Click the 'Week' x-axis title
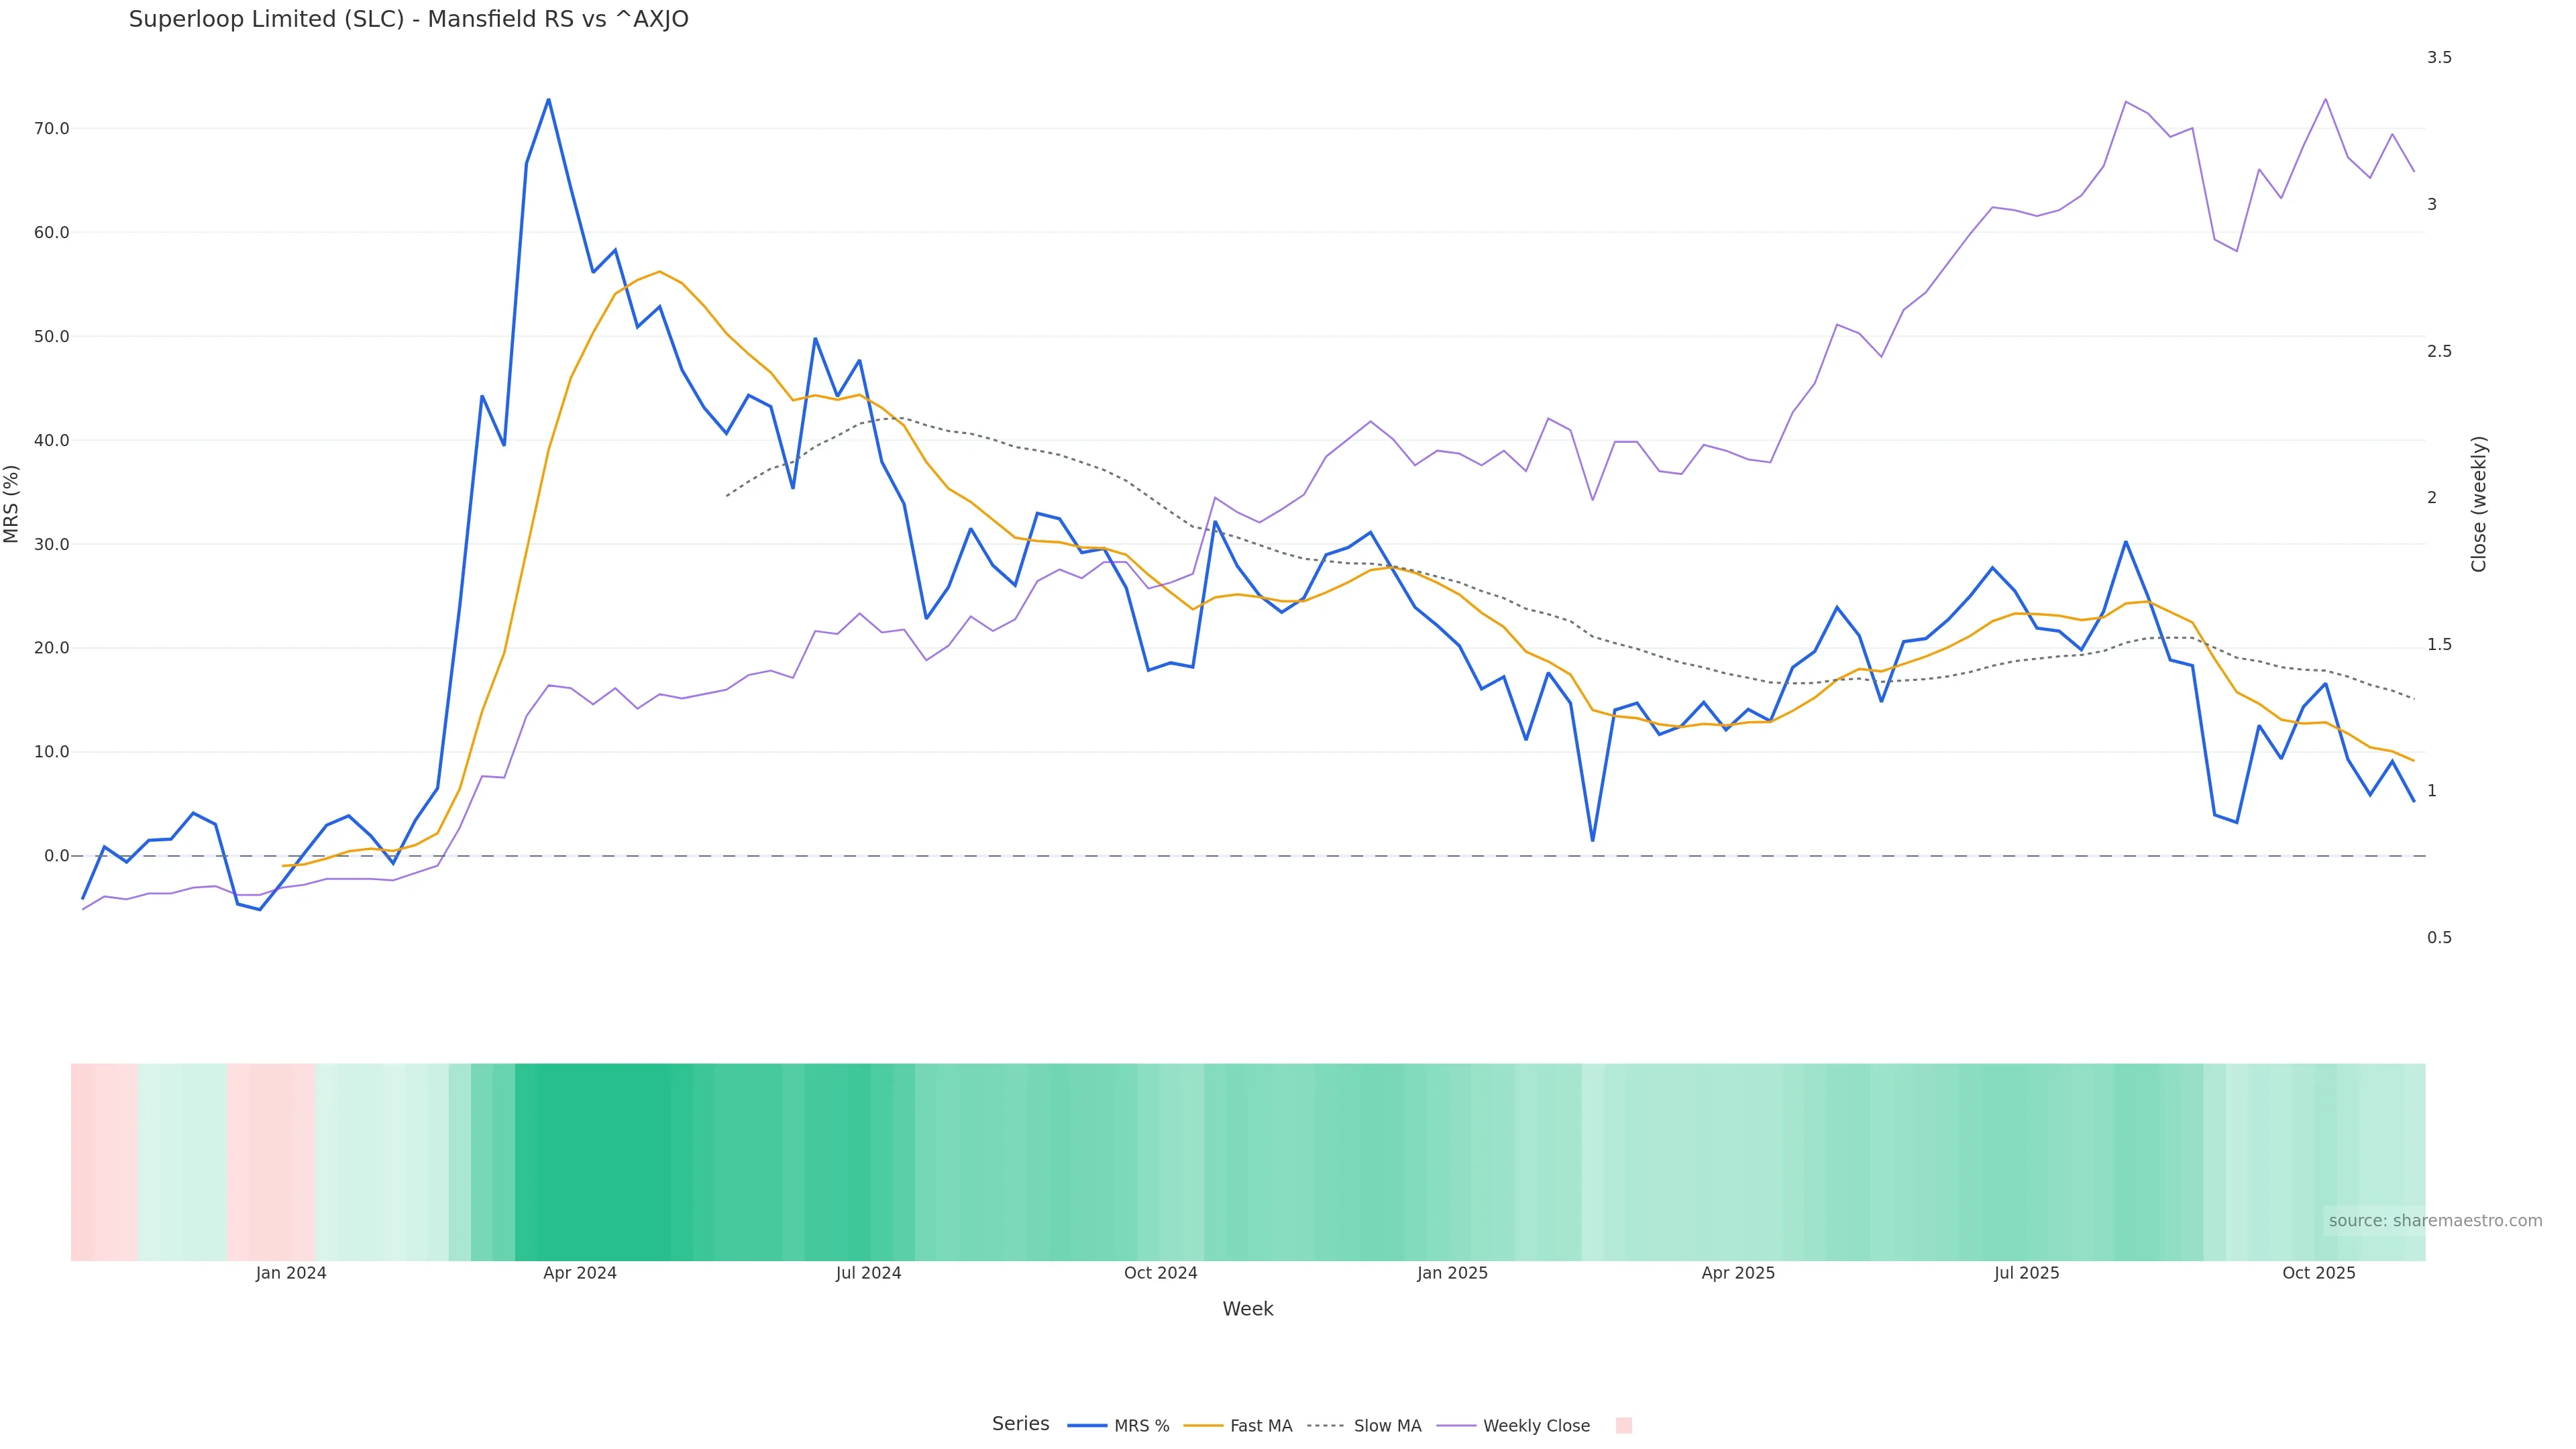 click(x=1247, y=1309)
